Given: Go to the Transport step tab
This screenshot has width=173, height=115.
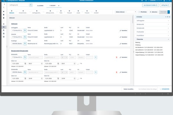Looking at the screenshot, I should click(70, 12).
